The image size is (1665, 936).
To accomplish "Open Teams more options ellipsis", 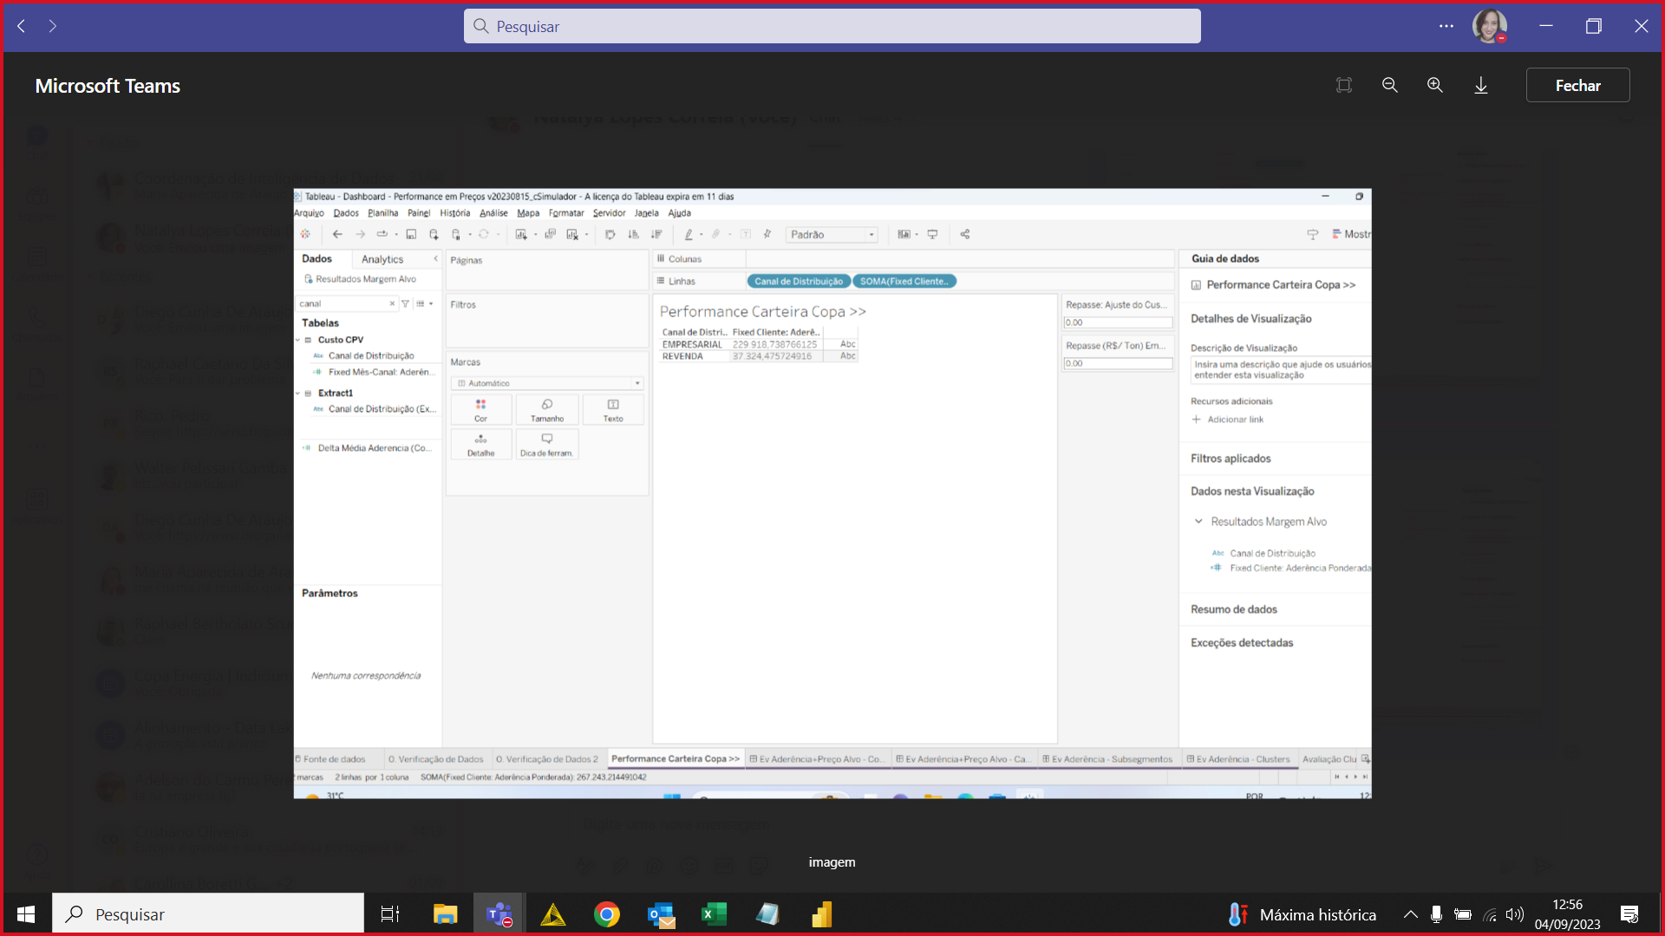I will click(1446, 26).
